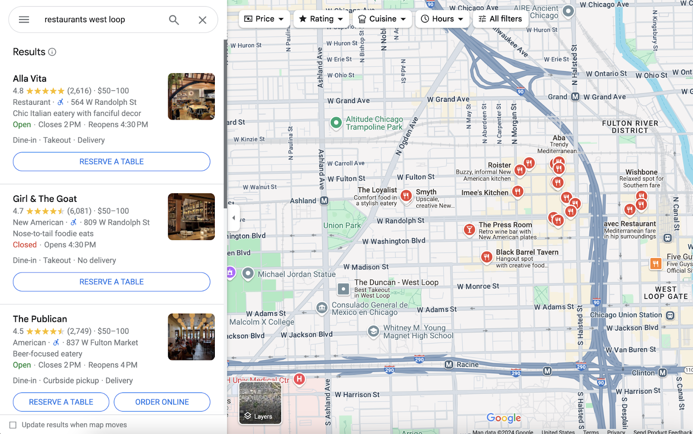Viewport: 693px width, 434px height.
Task: Expand the Cuisine filter options
Action: coord(382,19)
